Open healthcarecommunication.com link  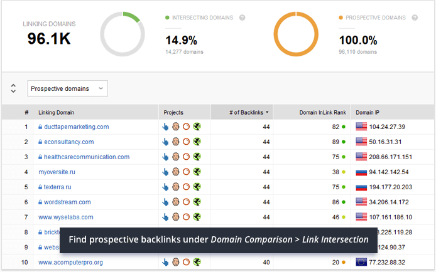[87, 157]
